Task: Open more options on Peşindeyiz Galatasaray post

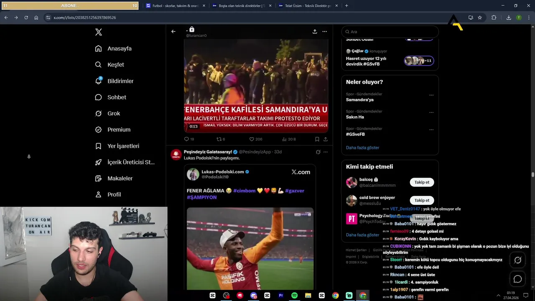Action: pyautogui.click(x=326, y=152)
